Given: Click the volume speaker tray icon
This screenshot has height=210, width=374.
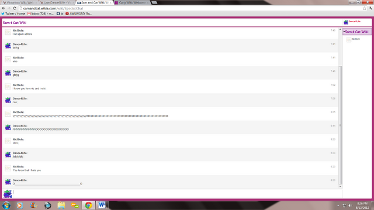Looking at the screenshot, I should (x=350, y=205).
